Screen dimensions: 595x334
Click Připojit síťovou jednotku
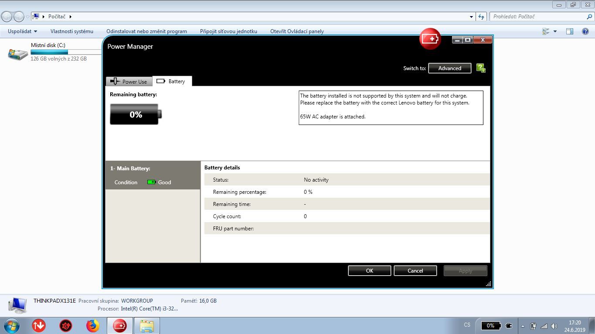[x=228, y=31]
